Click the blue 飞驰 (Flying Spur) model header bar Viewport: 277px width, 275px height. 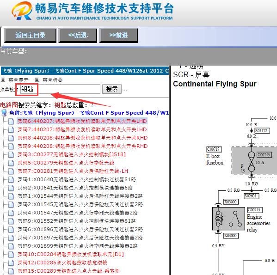click(85, 71)
